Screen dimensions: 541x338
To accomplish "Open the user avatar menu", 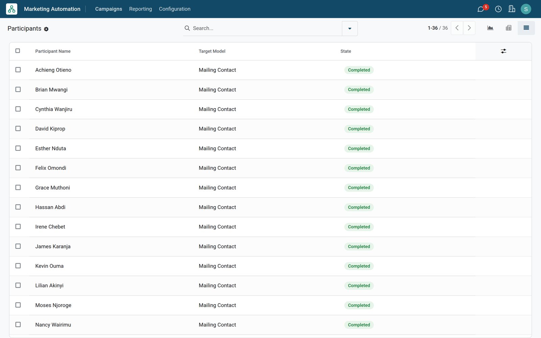I will click(526, 9).
